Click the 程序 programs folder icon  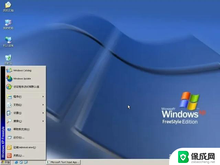[9, 97]
